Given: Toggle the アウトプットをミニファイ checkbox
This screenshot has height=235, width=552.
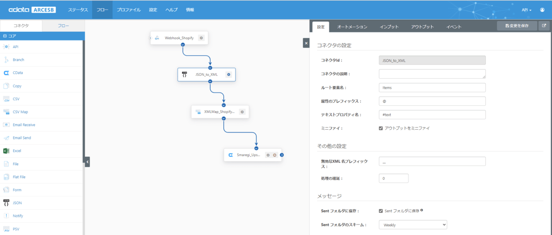Looking at the screenshot, I should (381, 128).
